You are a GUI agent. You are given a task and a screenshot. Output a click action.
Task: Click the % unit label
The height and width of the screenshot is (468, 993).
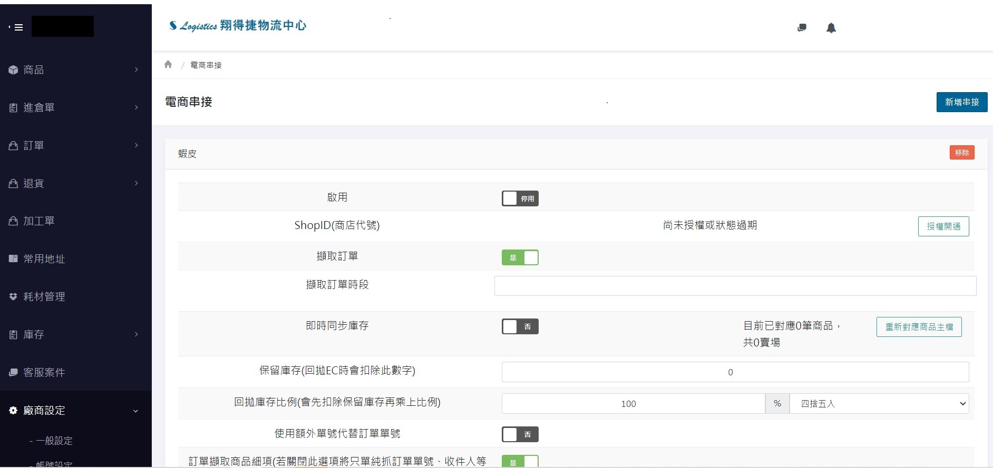coord(777,404)
